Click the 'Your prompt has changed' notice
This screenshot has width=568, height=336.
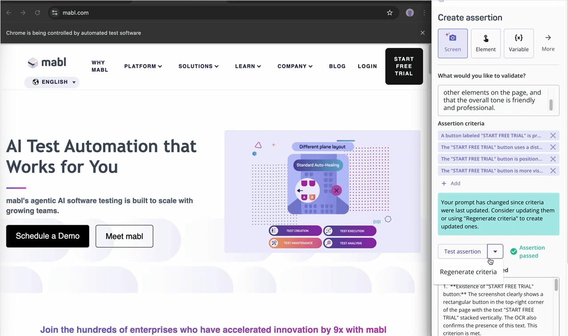tap(499, 214)
